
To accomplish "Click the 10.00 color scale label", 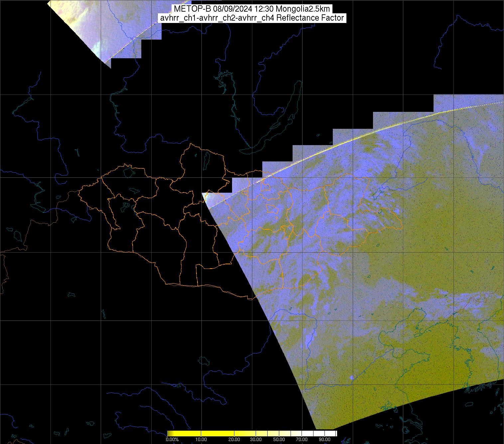I will (202, 439).
